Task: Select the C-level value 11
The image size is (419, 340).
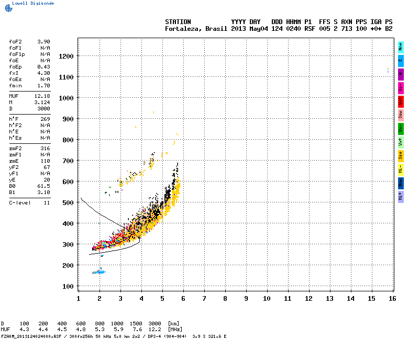Action: tap(47, 203)
